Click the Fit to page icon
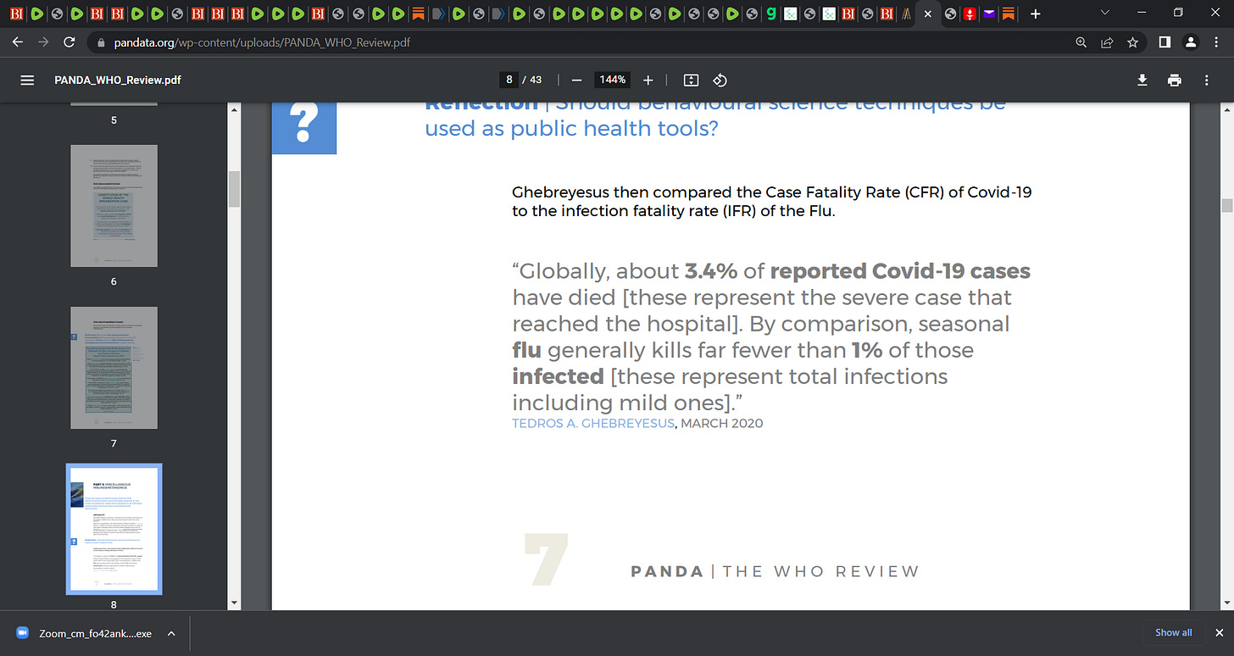 691,80
